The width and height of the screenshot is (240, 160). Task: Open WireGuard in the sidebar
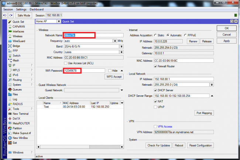[x=19, y=41]
